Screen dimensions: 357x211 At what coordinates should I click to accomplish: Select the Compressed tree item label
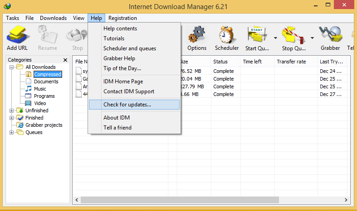click(x=48, y=74)
